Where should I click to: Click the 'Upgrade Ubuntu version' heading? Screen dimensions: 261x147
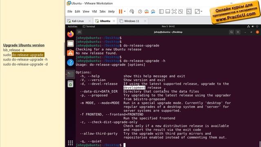[x=24, y=45]
